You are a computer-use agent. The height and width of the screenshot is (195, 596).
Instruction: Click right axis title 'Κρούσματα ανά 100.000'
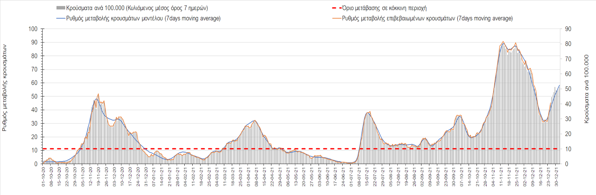[x=586, y=89]
